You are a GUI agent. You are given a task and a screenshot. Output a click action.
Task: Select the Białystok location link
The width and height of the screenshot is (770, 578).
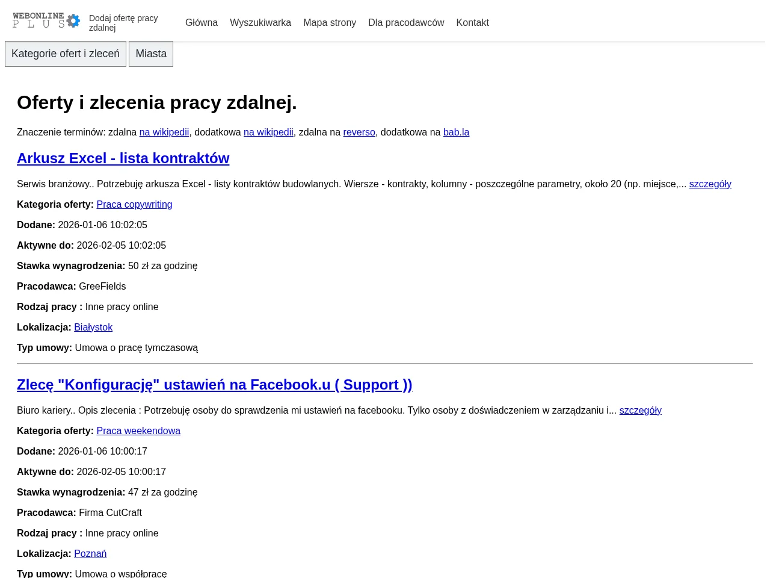click(93, 327)
